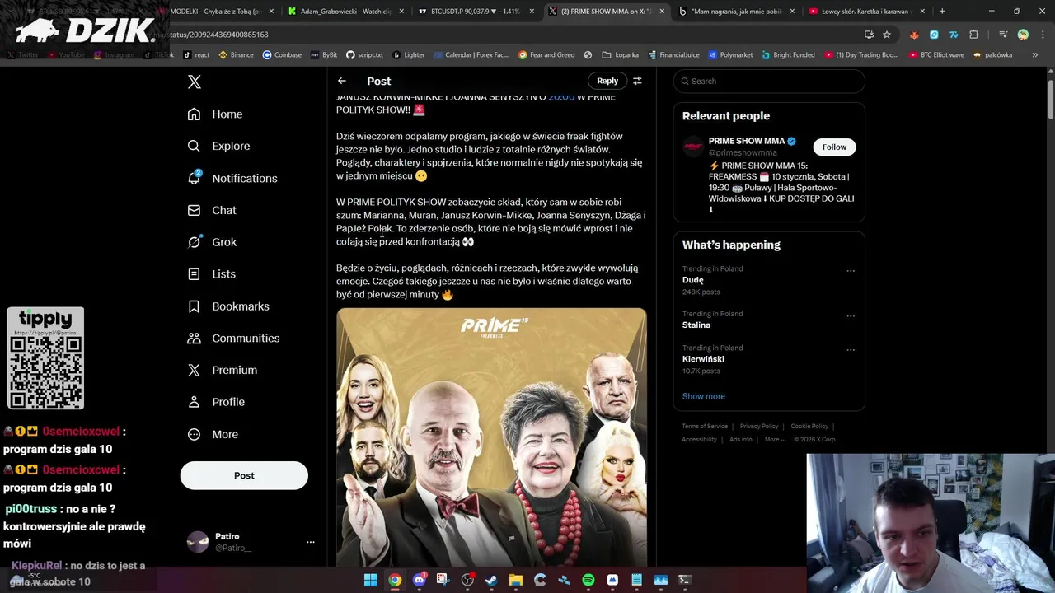Open the @primeshowmma profile handle

click(743, 152)
